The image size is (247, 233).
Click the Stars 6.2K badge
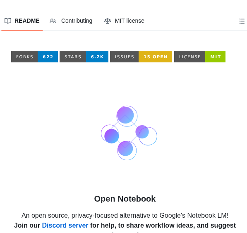(84, 57)
